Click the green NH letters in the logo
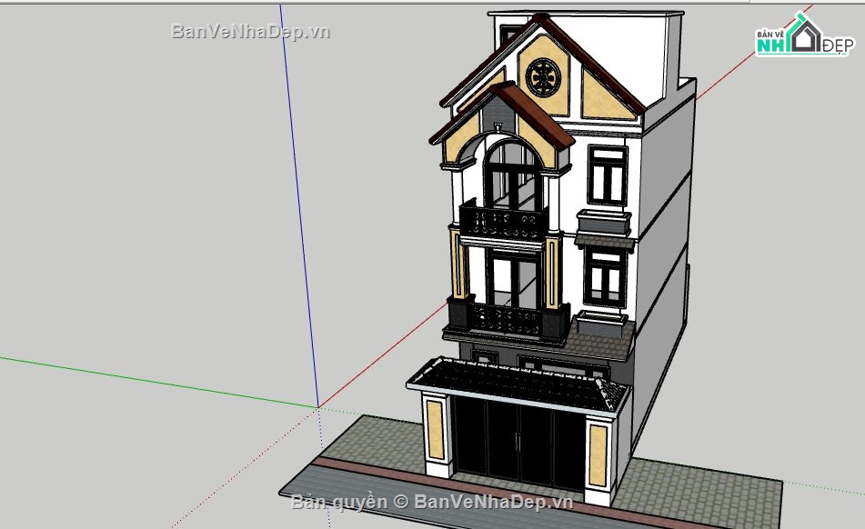The width and height of the screenshot is (865, 529). click(x=771, y=45)
